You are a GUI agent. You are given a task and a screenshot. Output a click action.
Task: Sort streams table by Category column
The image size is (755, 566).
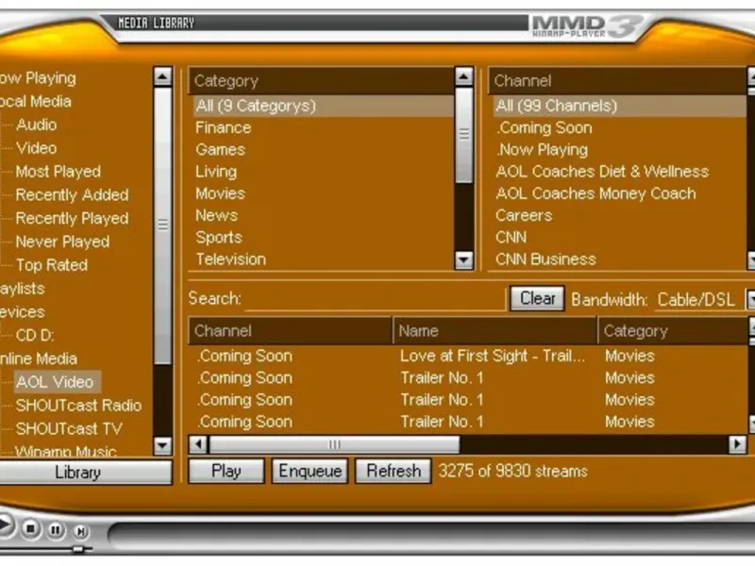[673, 331]
